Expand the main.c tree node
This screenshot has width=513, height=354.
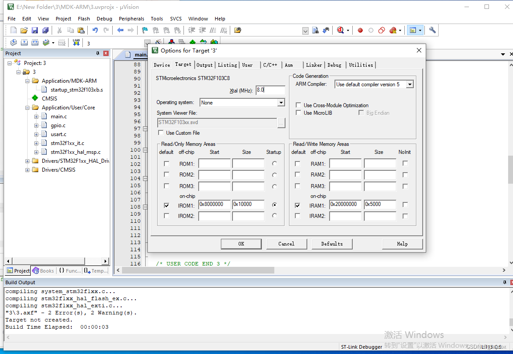[x=37, y=117]
